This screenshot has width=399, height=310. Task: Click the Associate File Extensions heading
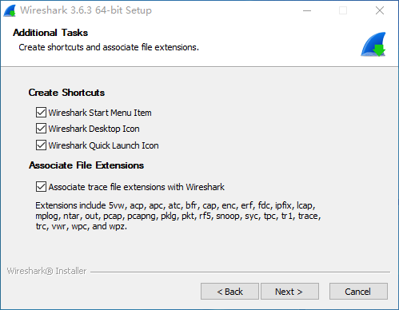tap(86, 165)
